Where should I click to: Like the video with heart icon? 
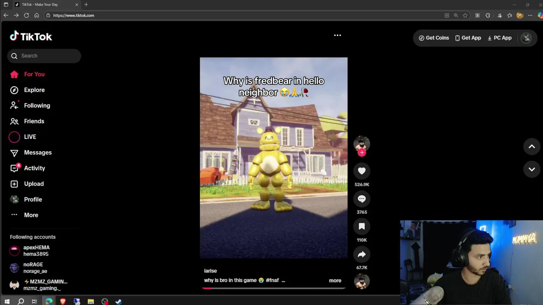point(362,171)
